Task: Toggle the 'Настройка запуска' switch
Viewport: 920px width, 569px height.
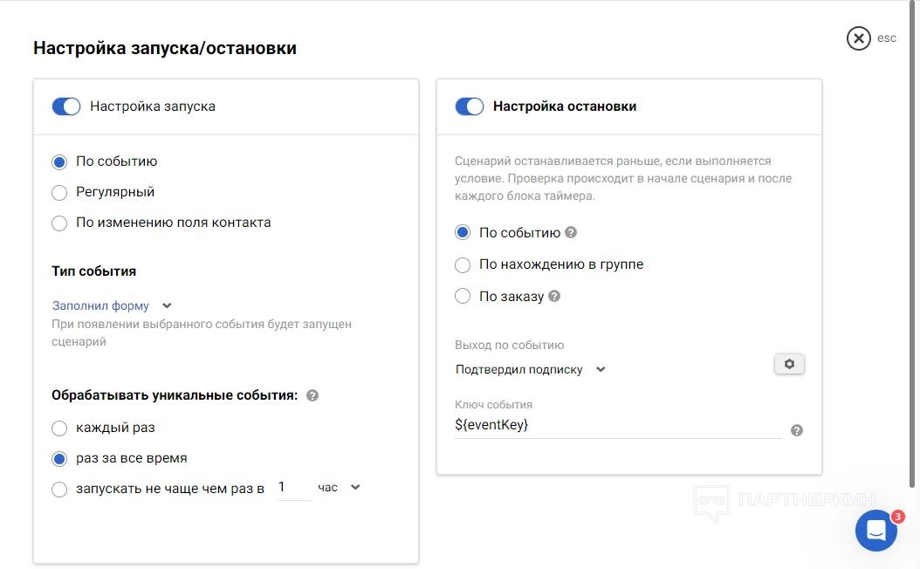Action: point(66,106)
